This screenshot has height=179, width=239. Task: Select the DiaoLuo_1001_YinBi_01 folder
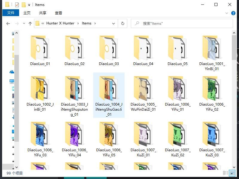[x=212, y=53]
